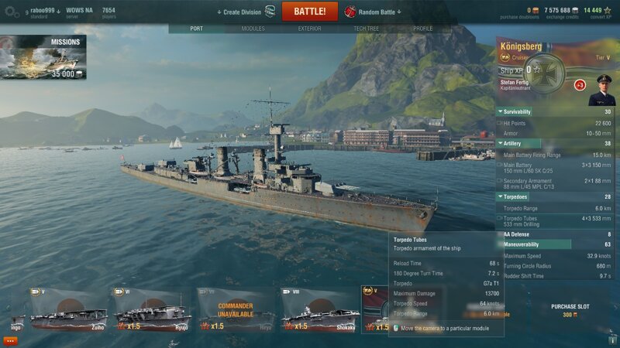The height and width of the screenshot is (348, 620).
Task: Click the division helmet icon
Action: tap(270, 12)
